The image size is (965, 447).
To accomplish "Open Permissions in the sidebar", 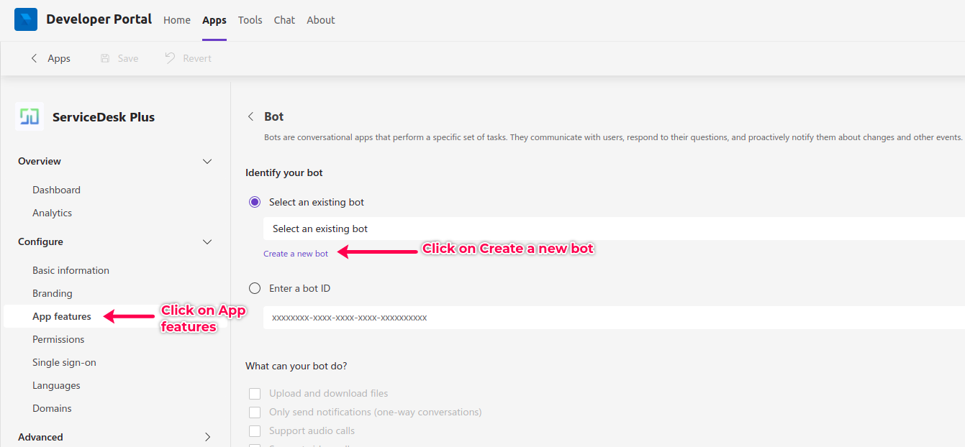I will tap(58, 339).
